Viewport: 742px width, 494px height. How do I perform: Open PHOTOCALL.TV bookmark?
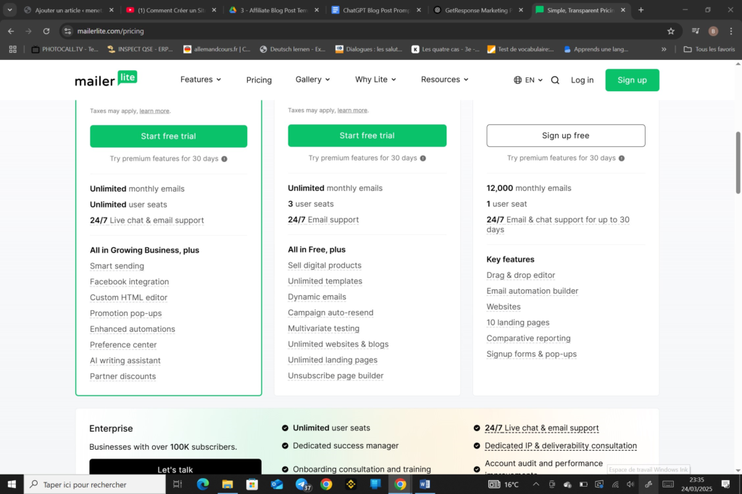tap(64, 49)
